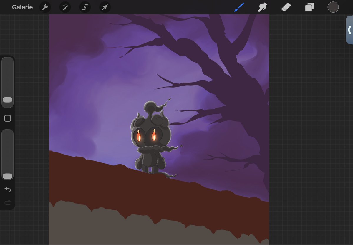Click the brush size slider handle
The width and height of the screenshot is (353, 245).
coord(7,100)
